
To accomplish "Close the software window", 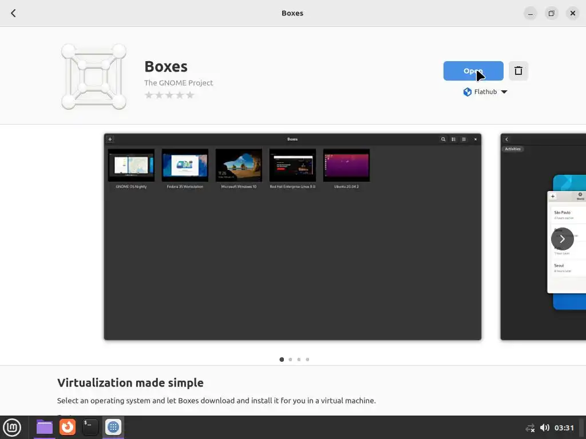I will (572, 14).
